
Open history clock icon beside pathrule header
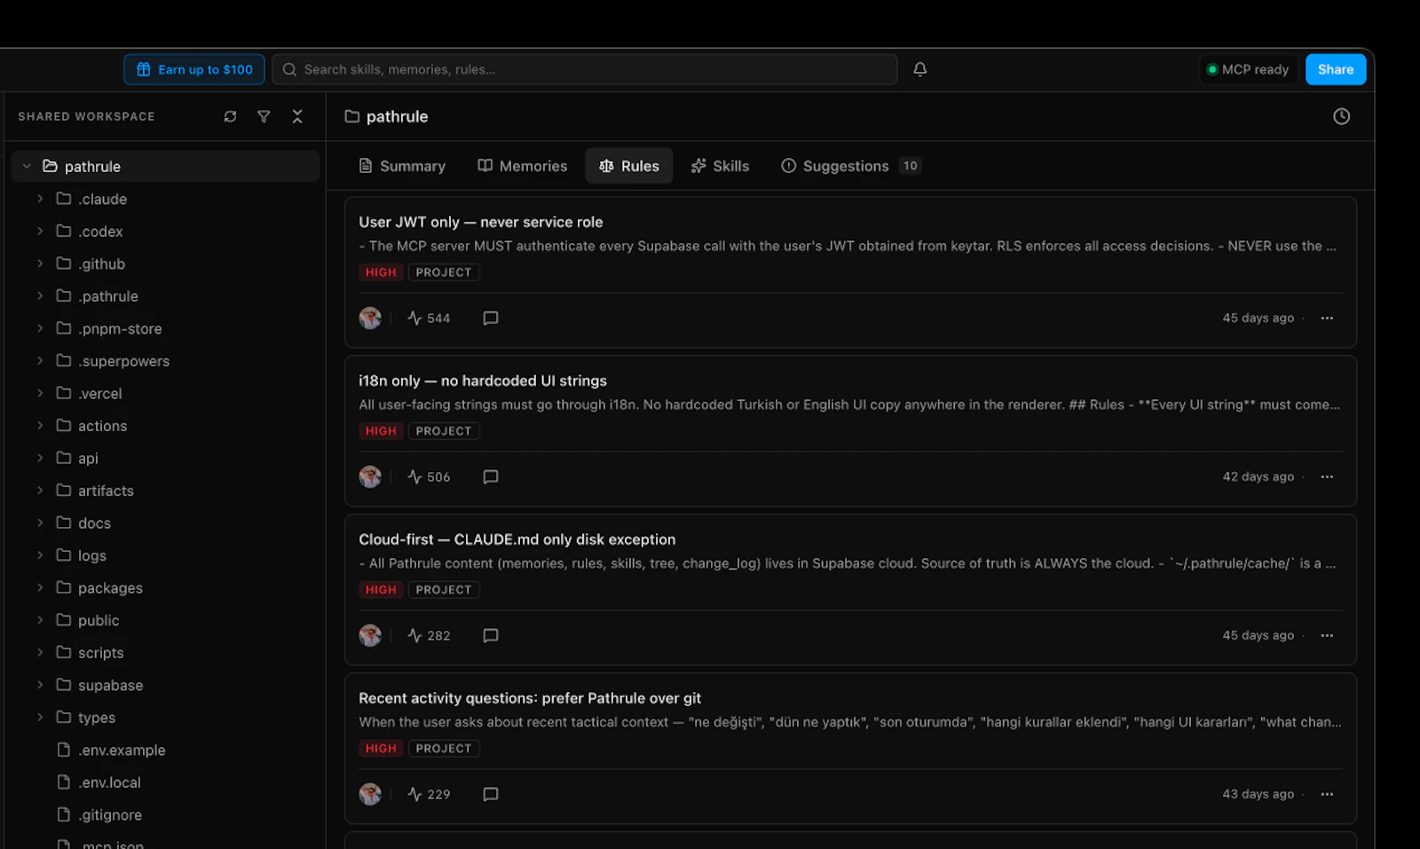[1341, 116]
